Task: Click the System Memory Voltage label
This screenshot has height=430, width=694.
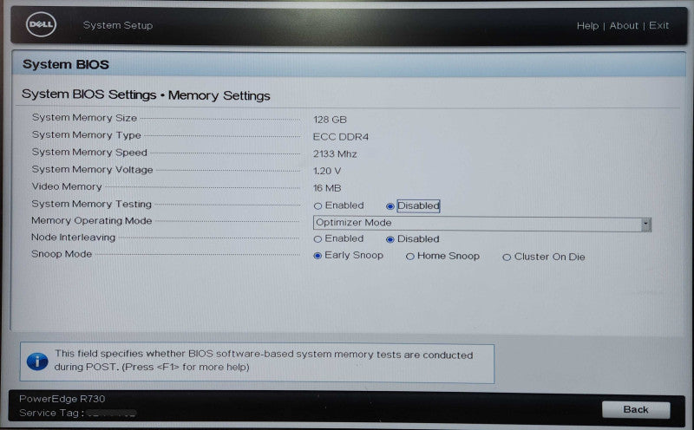Action: click(x=92, y=169)
